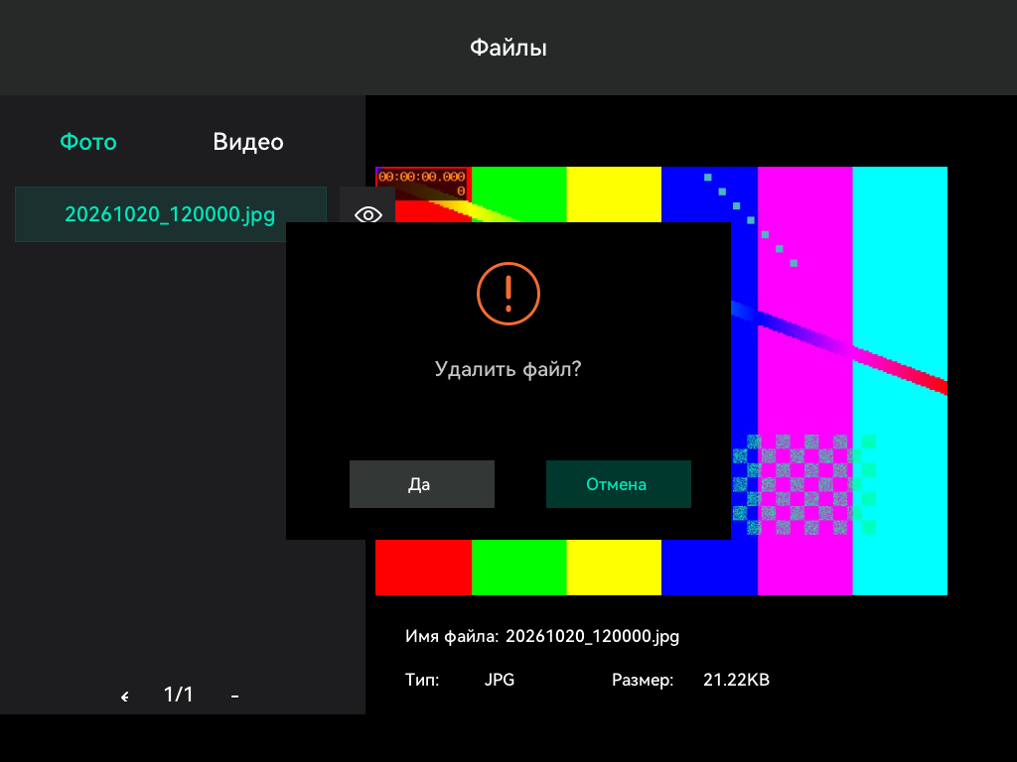1017x762 pixels.
Task: Select file 20261020_120000.jpg in the list
Action: [x=170, y=214]
